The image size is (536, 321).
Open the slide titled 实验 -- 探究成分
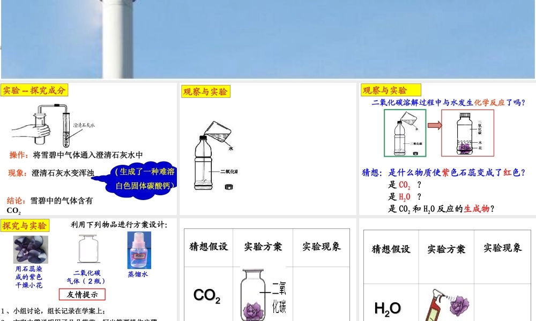[x=88, y=149]
